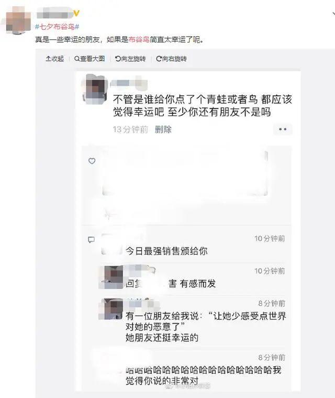This screenshot has height=398, width=335.
Task: Click the counterclockwise rotate arrow icon
Action: 118,59
